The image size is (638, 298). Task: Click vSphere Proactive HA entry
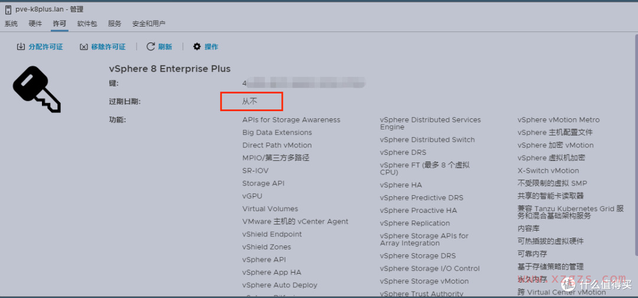point(419,210)
